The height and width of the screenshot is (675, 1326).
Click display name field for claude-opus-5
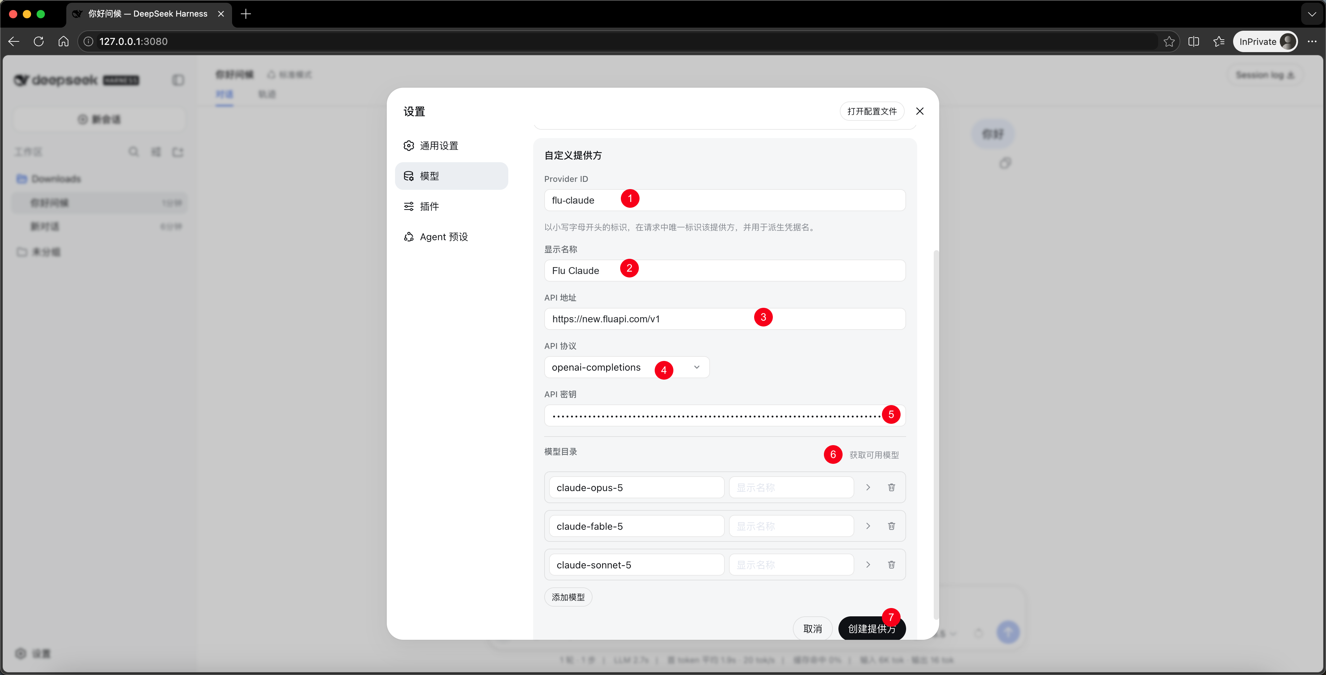click(791, 487)
